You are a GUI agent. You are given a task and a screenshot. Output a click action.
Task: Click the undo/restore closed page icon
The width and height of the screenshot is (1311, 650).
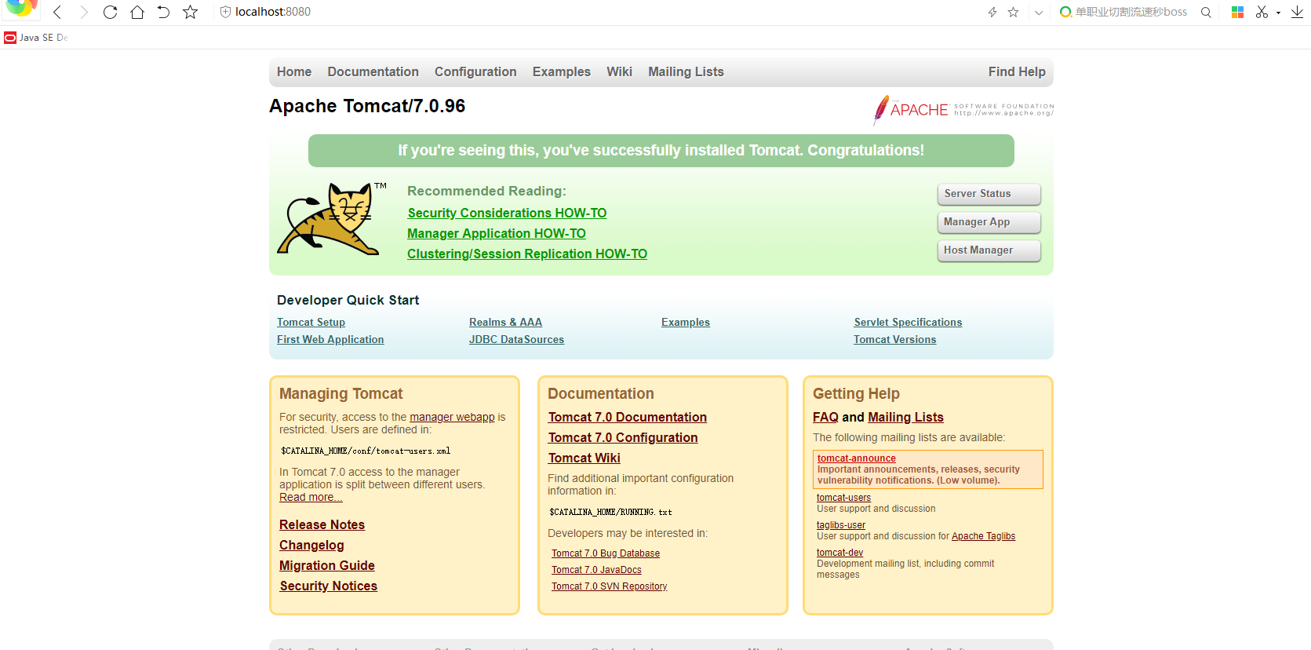(x=163, y=12)
